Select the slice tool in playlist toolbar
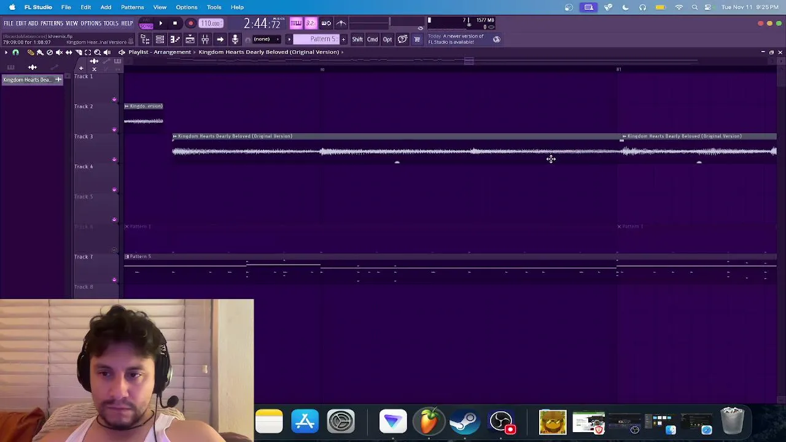Image resolution: width=786 pixels, height=442 pixels. click(x=79, y=52)
